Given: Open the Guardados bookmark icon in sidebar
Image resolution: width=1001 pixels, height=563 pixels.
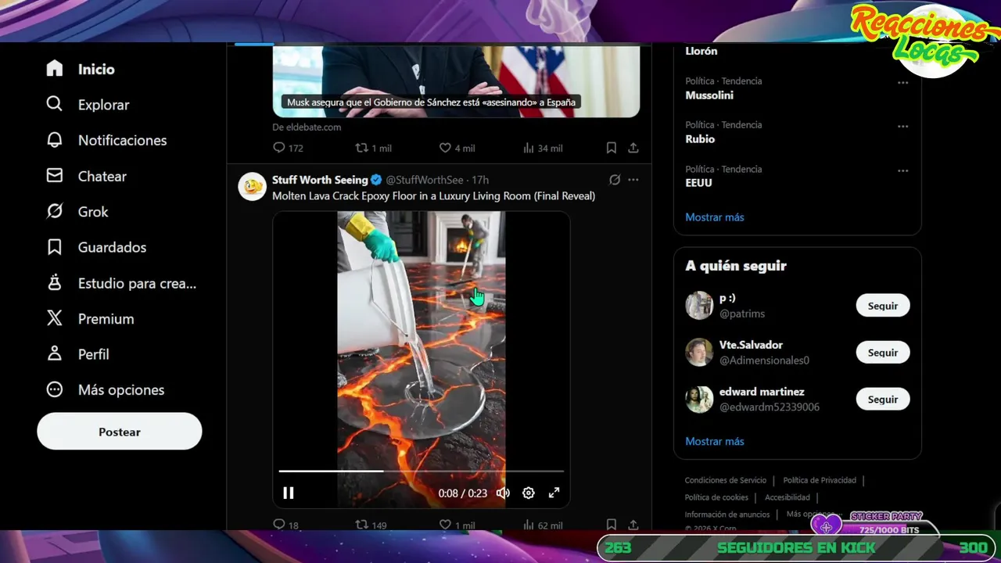Looking at the screenshot, I should (x=55, y=247).
